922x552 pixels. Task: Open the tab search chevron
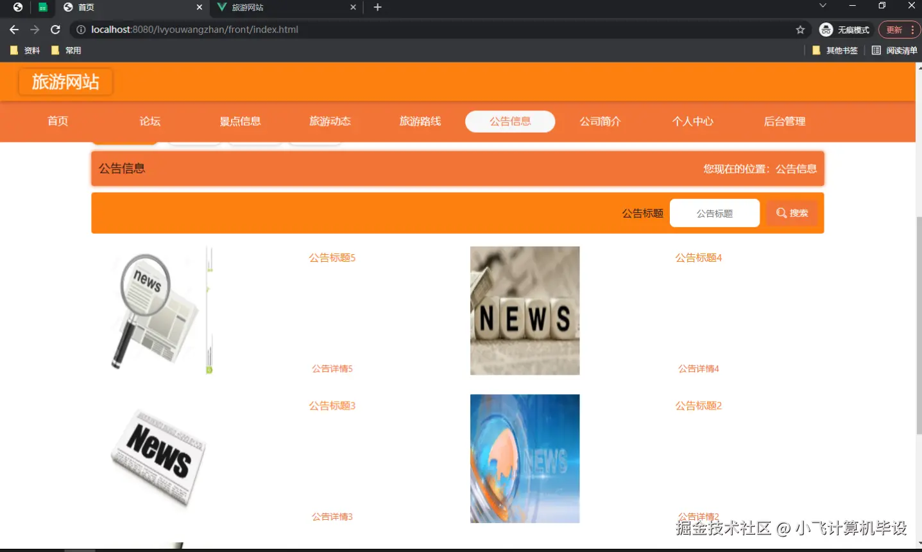(x=823, y=6)
